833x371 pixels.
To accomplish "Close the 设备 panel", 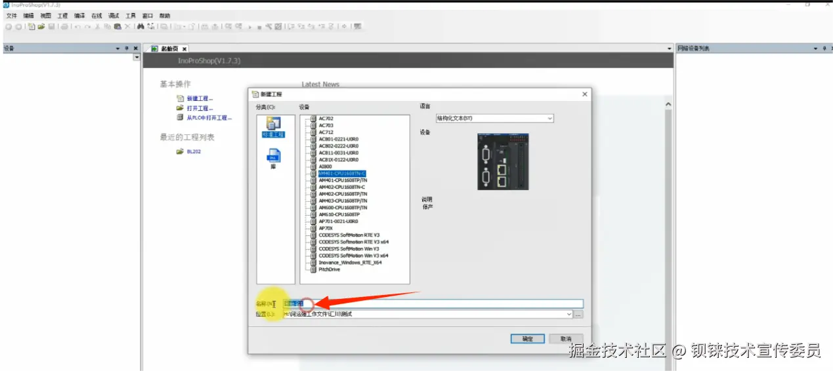I will (x=135, y=49).
